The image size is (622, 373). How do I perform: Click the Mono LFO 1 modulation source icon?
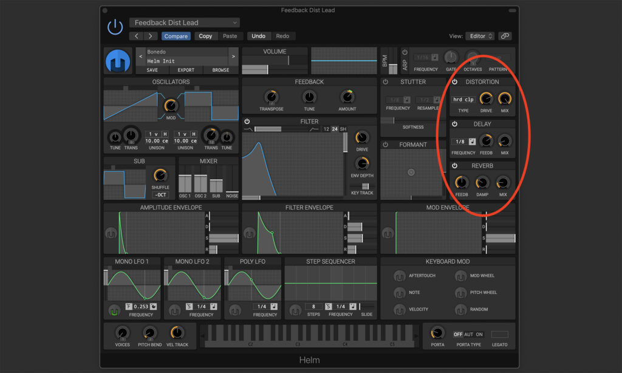(114, 312)
